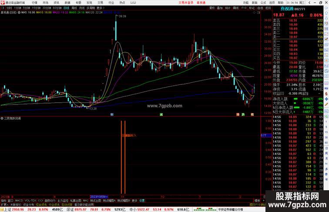329x212 pixels.
Task: Click the 画线 drawing button
Action: [x=236, y=8]
